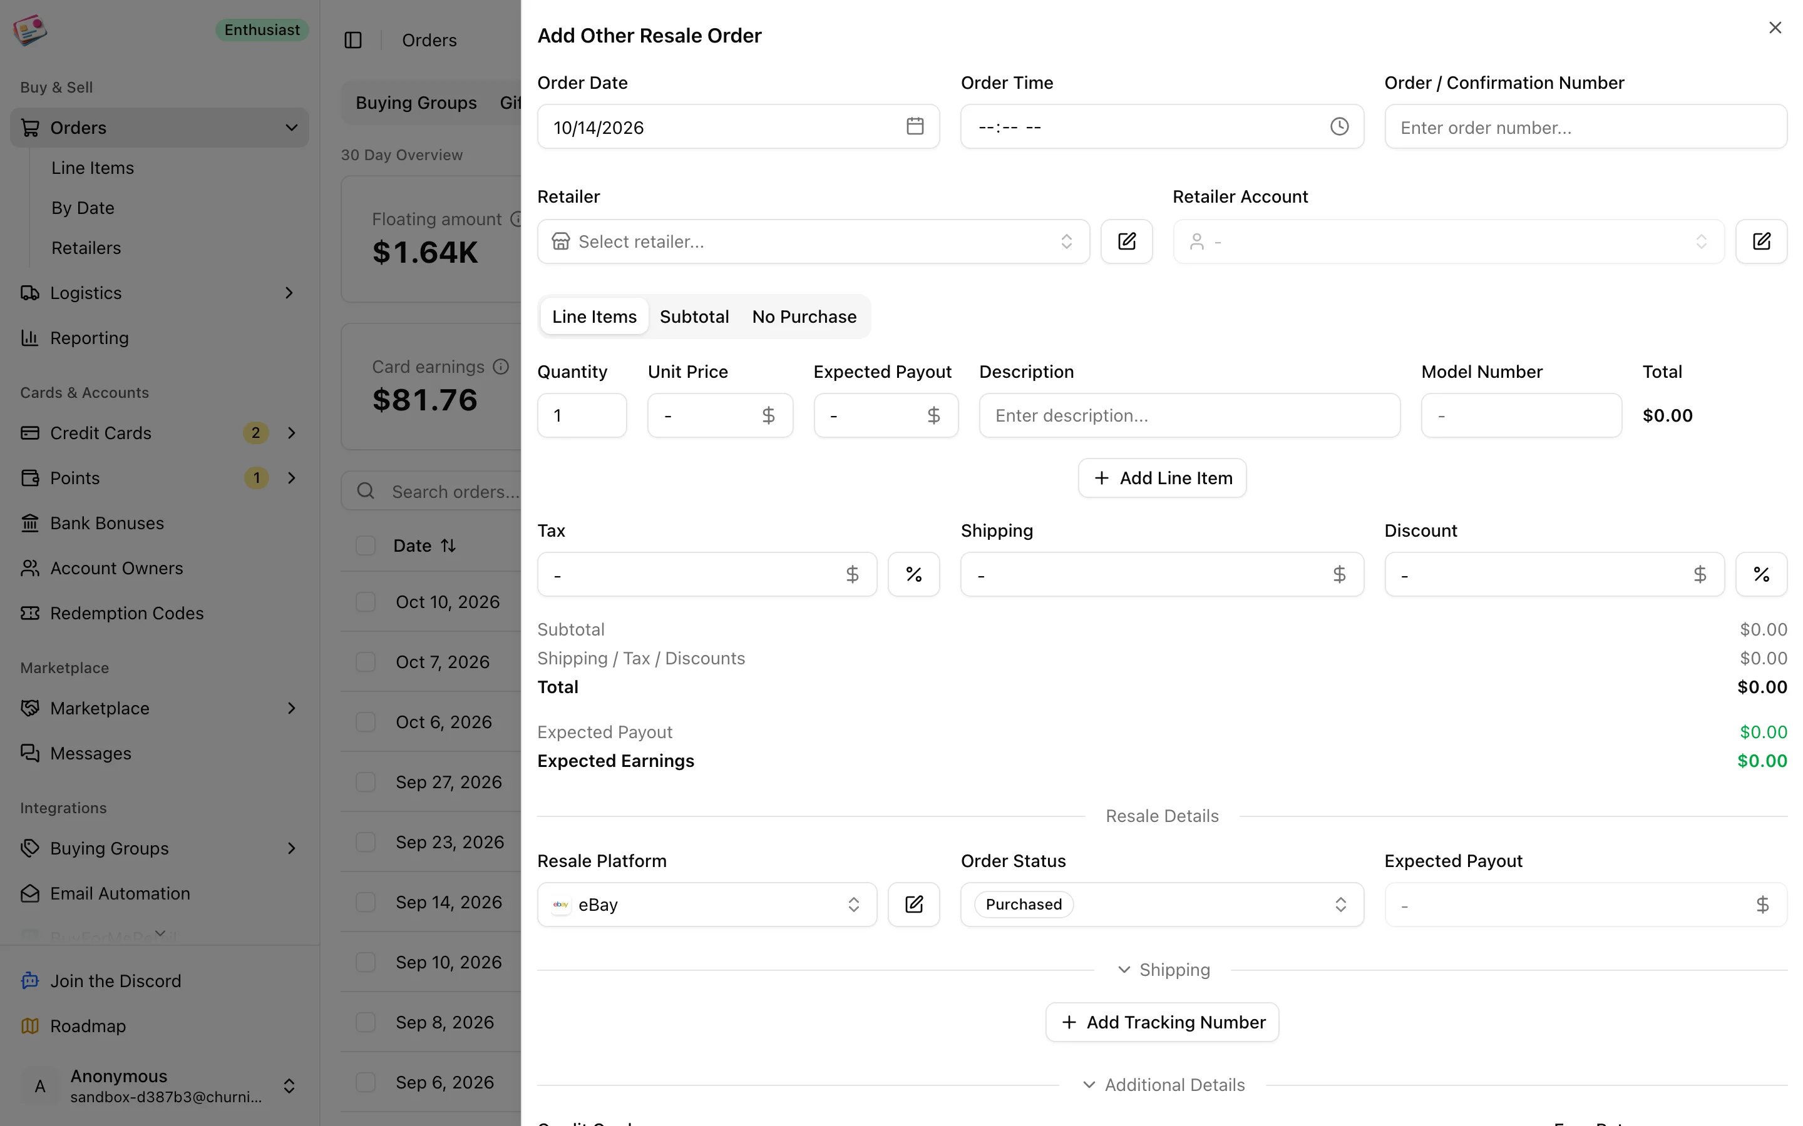The width and height of the screenshot is (1803, 1126).
Task: Click the Email Automation envelope icon
Action: 30,894
